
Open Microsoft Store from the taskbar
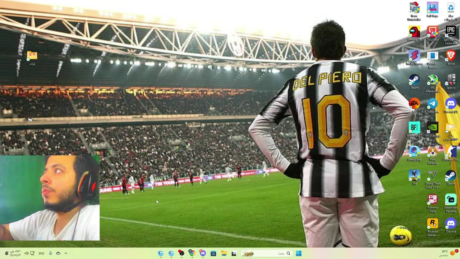pyautogui.click(x=213, y=253)
